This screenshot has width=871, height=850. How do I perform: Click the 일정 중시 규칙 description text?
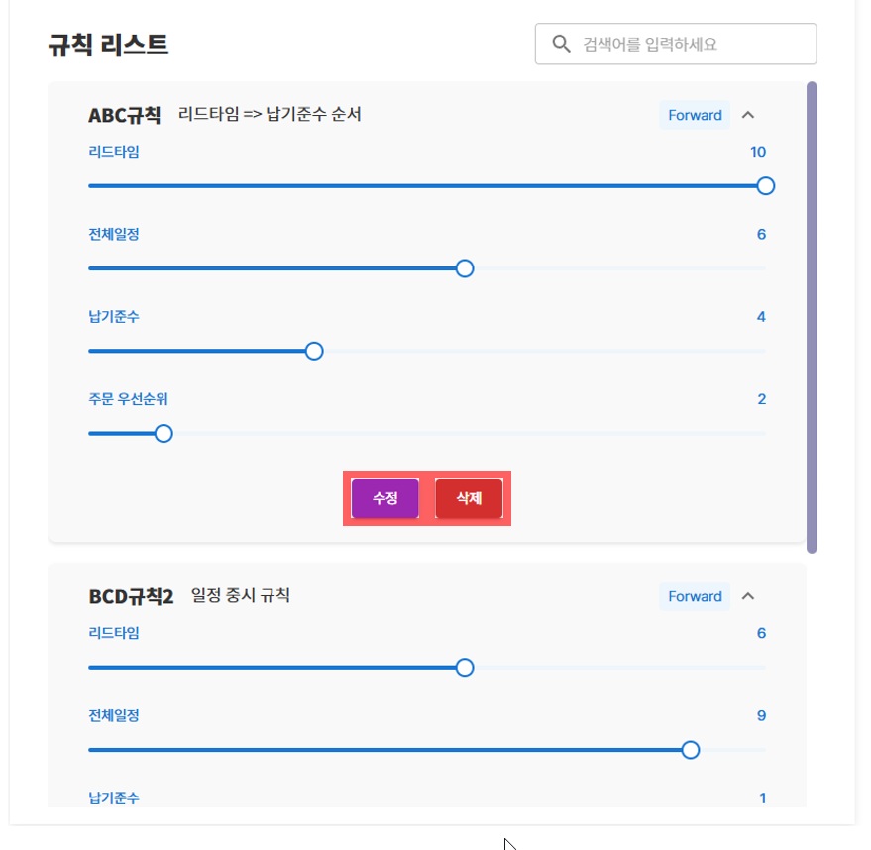[241, 595]
